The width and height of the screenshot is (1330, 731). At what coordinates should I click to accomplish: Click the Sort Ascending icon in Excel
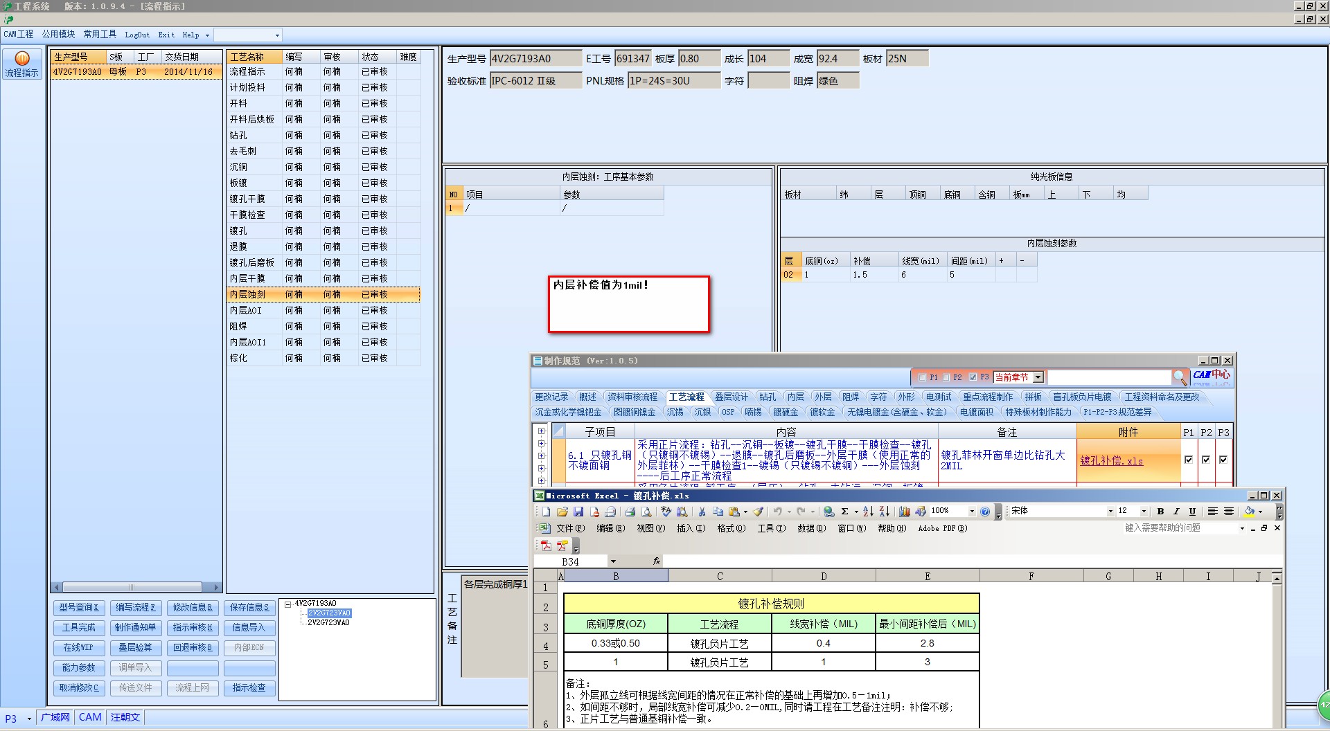868,512
